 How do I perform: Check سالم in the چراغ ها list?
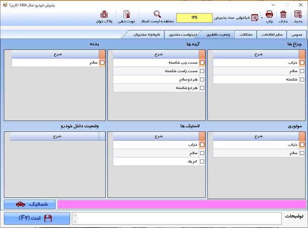tap(302, 71)
